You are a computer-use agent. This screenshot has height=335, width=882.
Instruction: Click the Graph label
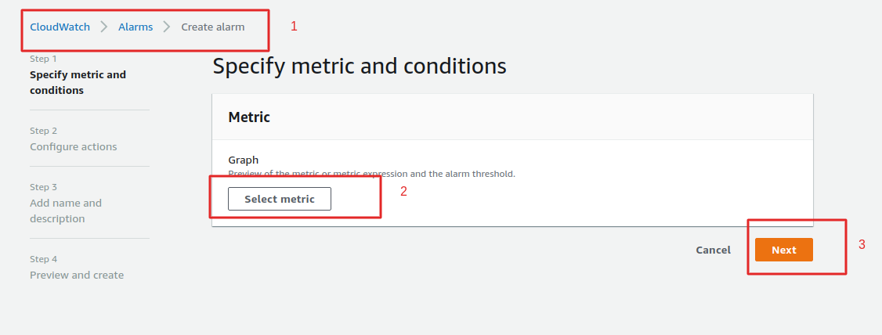pos(243,160)
